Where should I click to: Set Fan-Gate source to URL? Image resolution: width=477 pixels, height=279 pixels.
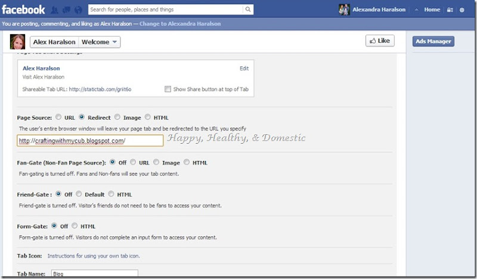pyautogui.click(x=133, y=162)
